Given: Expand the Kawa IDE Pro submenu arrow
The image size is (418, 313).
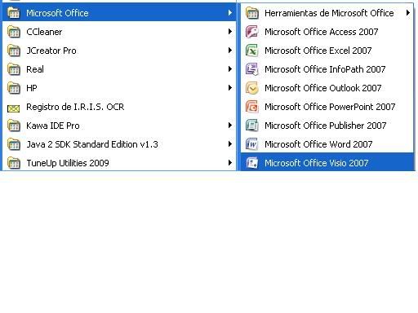Looking at the screenshot, I should pos(230,126).
